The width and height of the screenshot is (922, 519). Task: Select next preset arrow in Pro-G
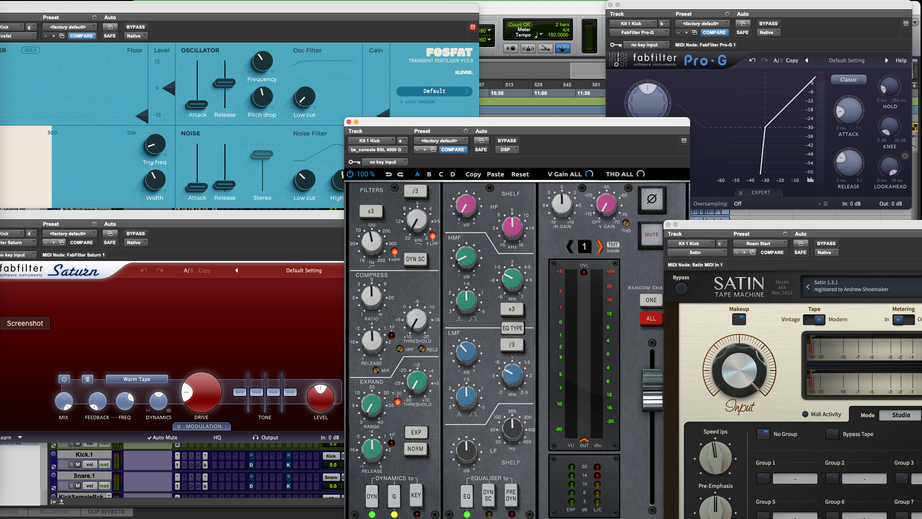(886, 60)
